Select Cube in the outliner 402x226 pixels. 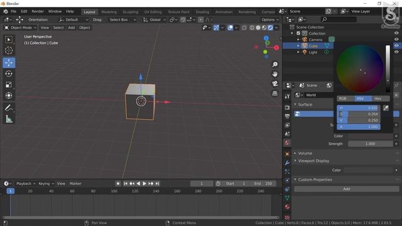[x=313, y=46]
